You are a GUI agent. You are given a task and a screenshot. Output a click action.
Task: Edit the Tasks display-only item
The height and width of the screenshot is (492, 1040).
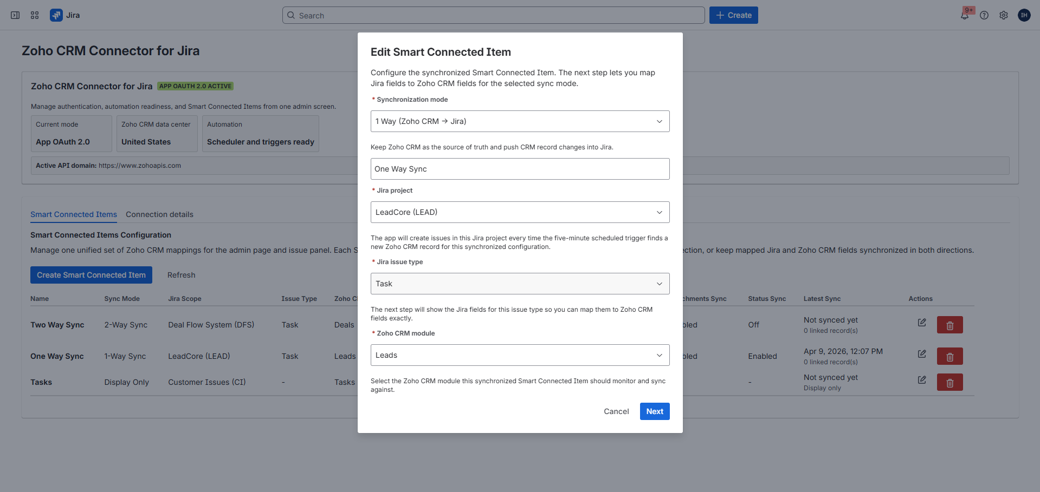coord(922,380)
